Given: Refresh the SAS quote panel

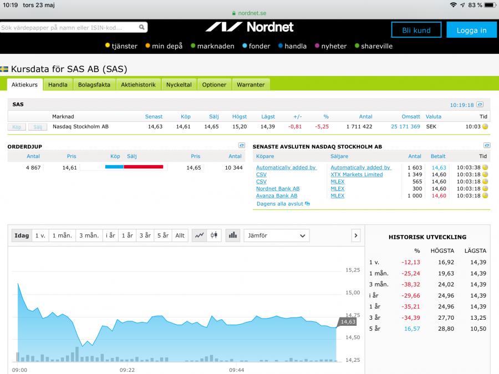Looking at the screenshot, I should tap(480, 104).
